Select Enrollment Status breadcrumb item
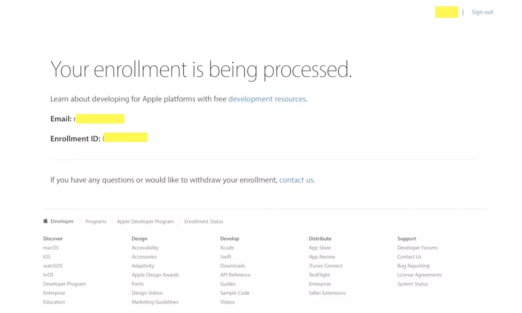This screenshot has height=313, width=522. (204, 222)
